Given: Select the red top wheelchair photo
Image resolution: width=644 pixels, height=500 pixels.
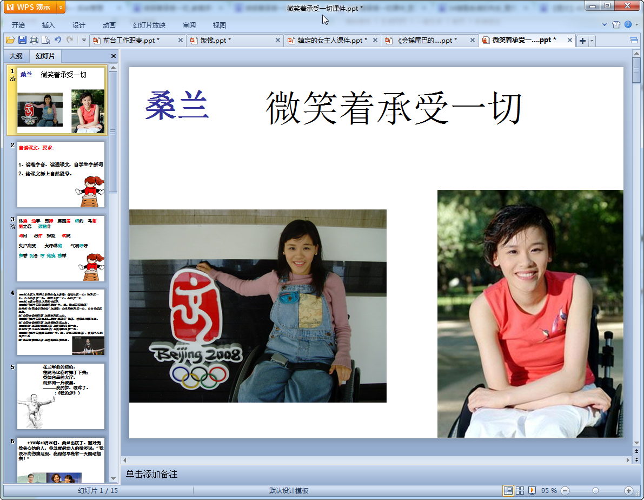Looking at the screenshot, I should 530,314.
